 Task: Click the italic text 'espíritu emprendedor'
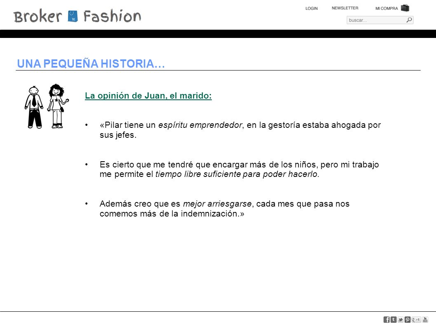(200, 125)
